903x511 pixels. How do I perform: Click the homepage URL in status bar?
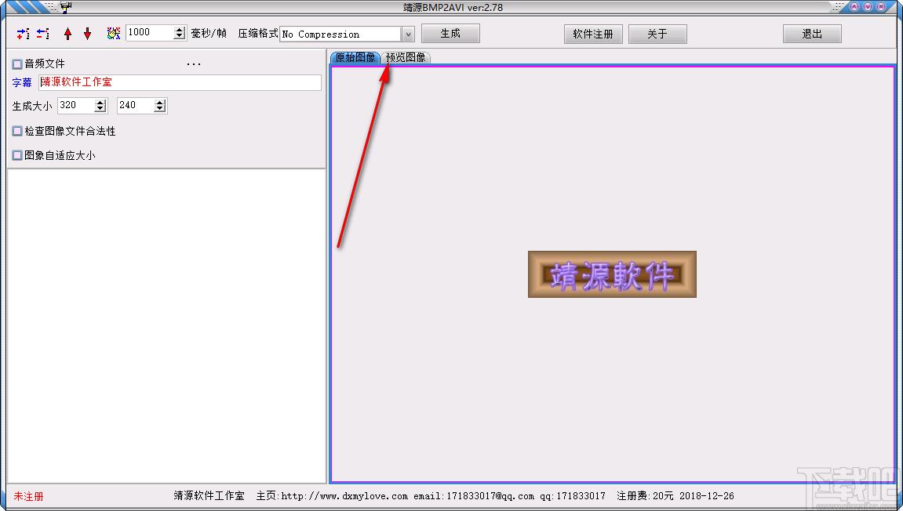(344, 496)
